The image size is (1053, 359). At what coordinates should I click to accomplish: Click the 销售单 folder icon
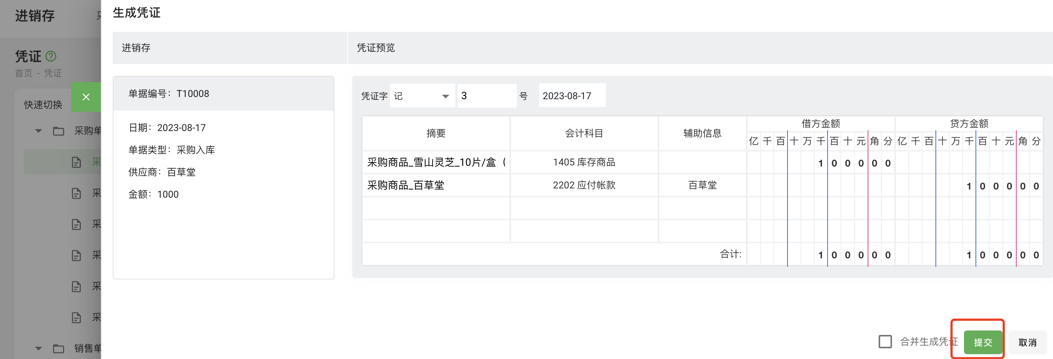[x=59, y=349]
